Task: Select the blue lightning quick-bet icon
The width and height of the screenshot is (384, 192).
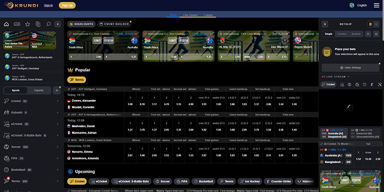Action: 376,24
